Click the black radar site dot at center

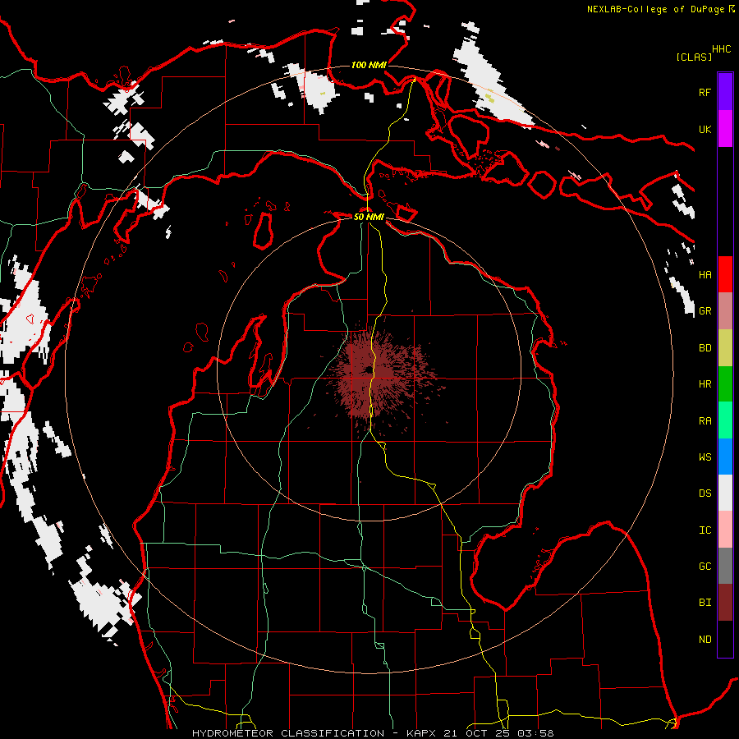pyautogui.click(x=368, y=370)
